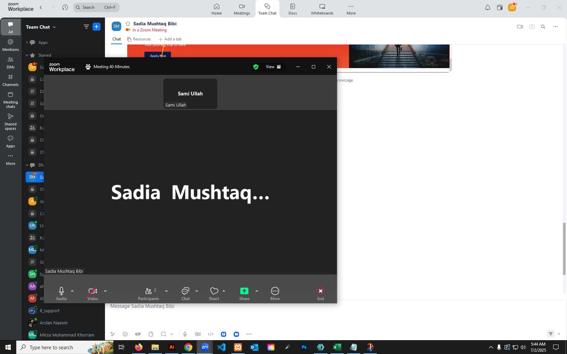Image resolution: width=567 pixels, height=354 pixels.
Task: Open the Meetings tab
Action: (242, 9)
